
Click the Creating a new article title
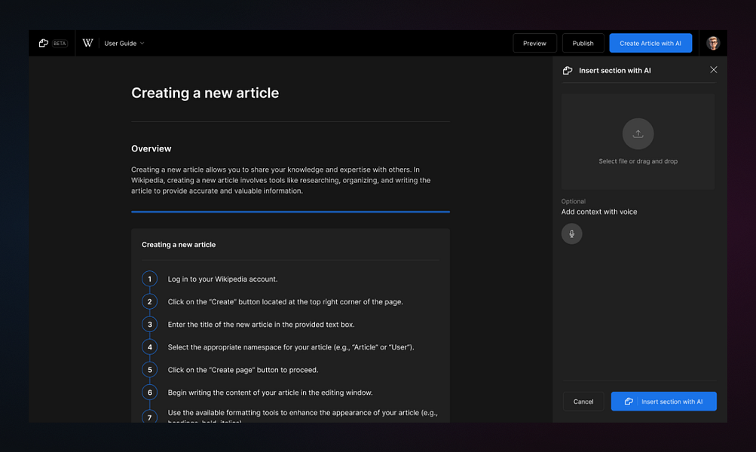pyautogui.click(x=205, y=93)
